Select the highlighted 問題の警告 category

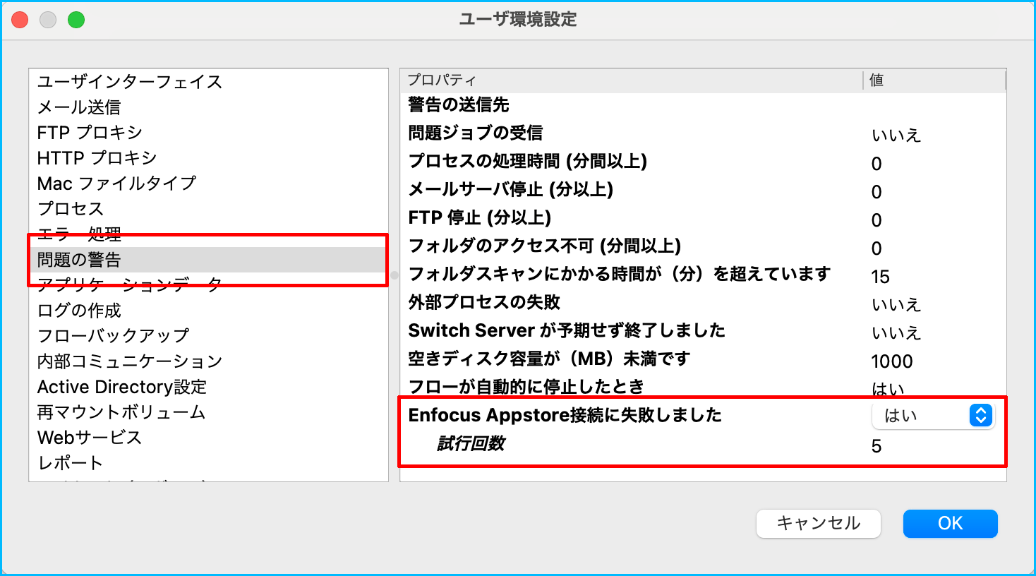(208, 260)
